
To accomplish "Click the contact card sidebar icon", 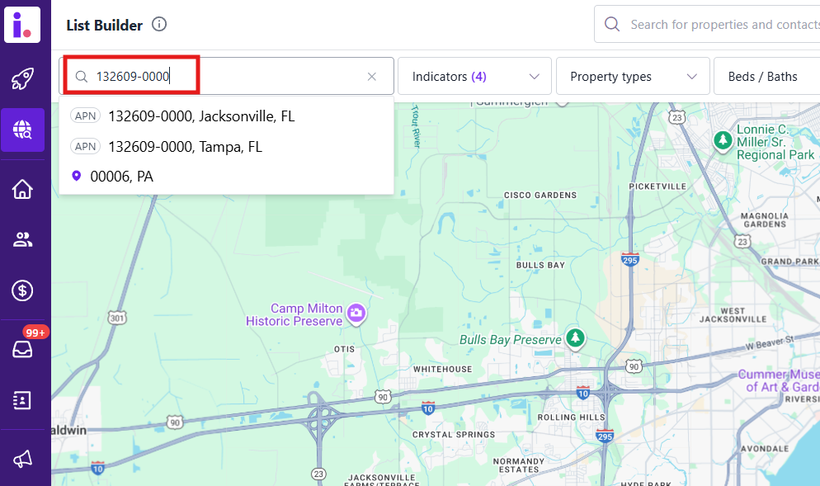I will coord(22,400).
